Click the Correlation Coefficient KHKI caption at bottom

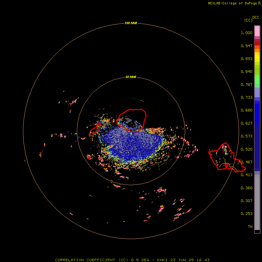tap(132, 260)
